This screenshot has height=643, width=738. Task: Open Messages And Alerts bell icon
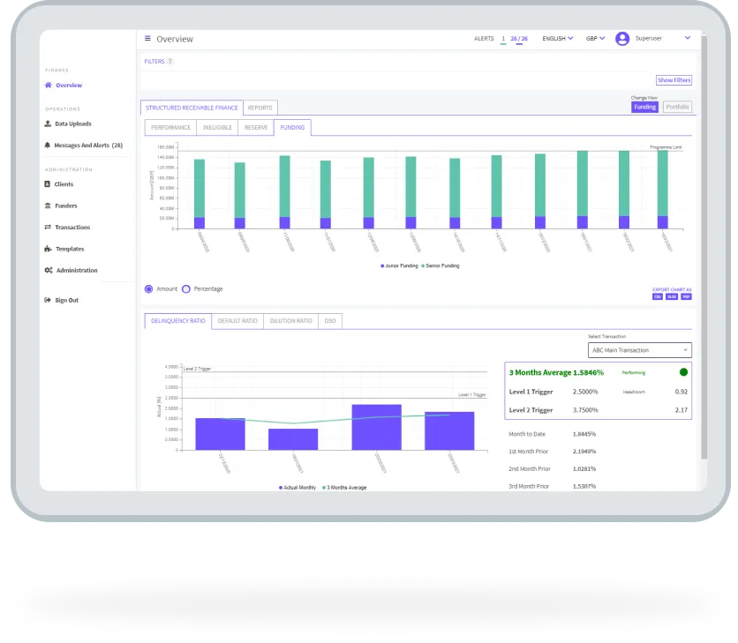tap(48, 146)
